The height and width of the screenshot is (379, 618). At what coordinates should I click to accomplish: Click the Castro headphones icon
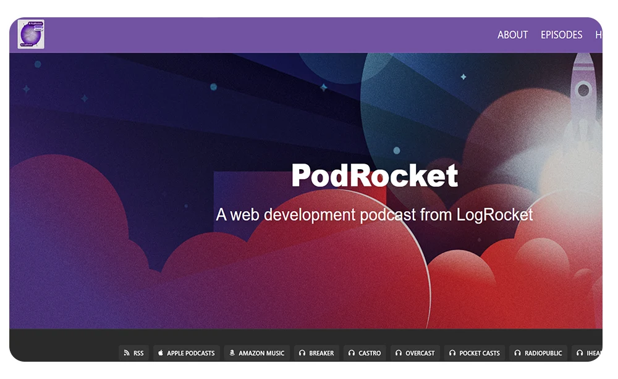click(x=352, y=353)
